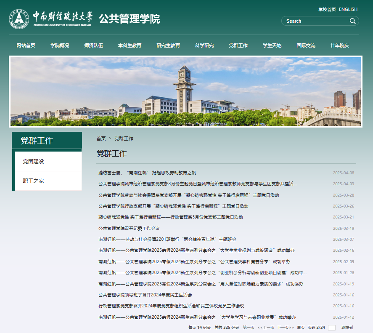
Task: Select 国际交流 in the navigation bar
Action: 306,45
